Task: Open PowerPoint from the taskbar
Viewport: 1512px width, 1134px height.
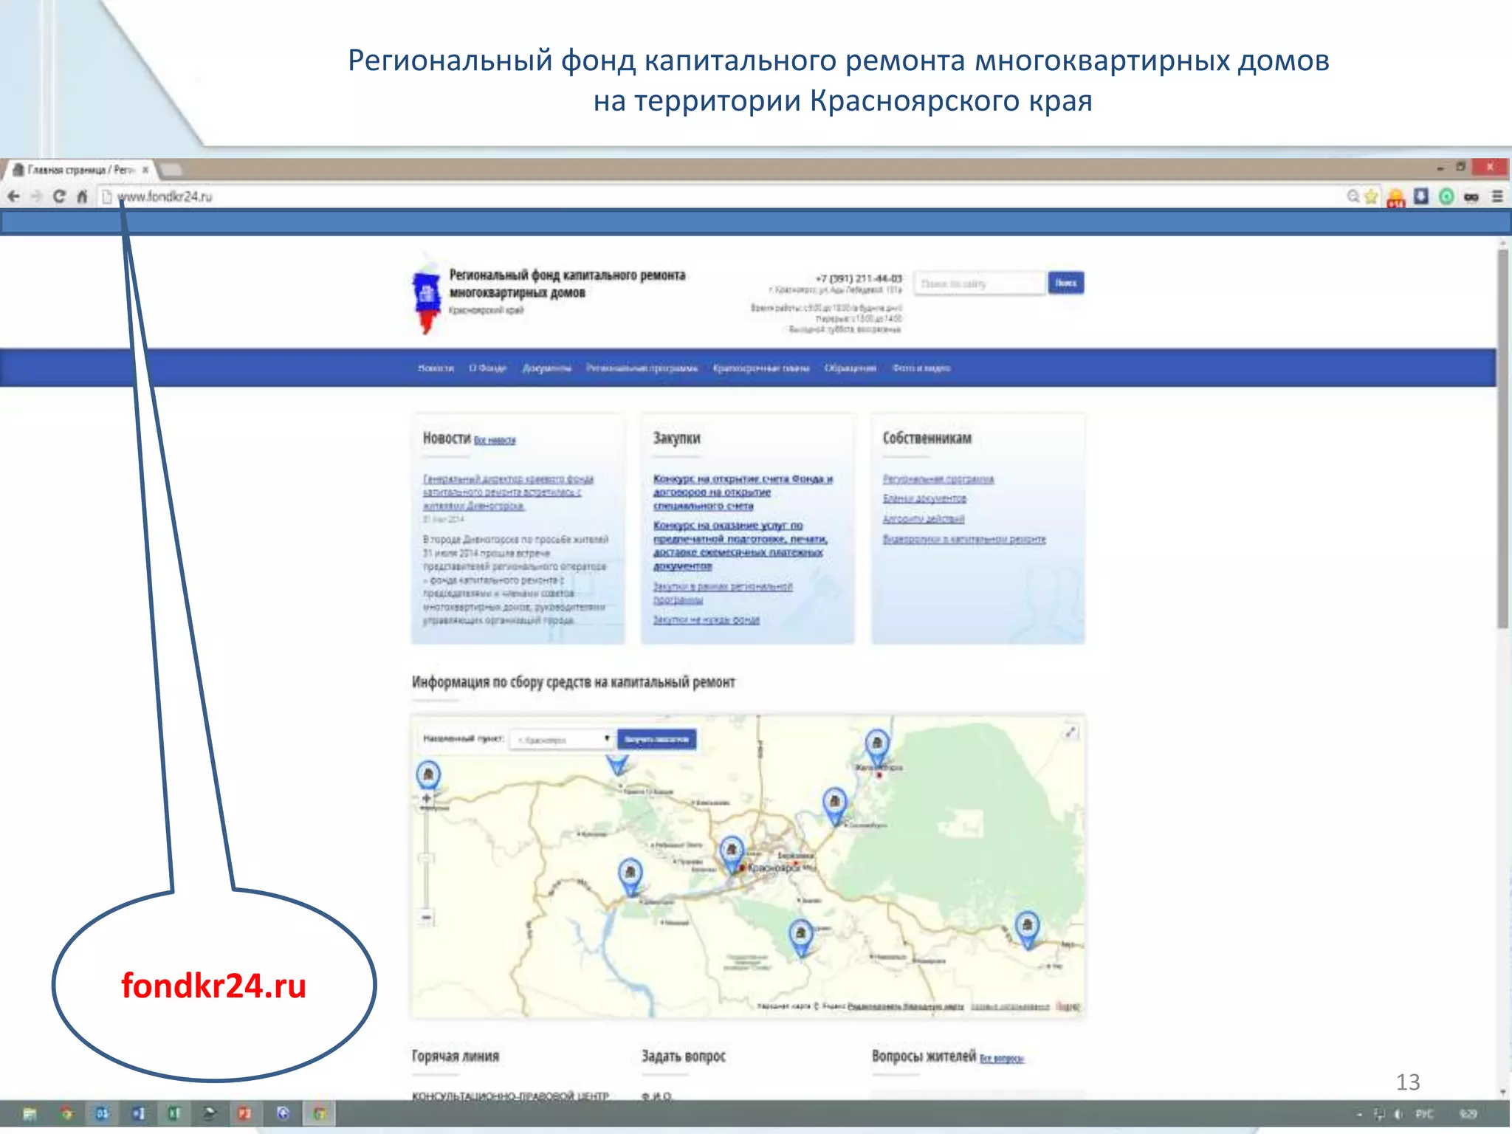Action: (x=245, y=1114)
